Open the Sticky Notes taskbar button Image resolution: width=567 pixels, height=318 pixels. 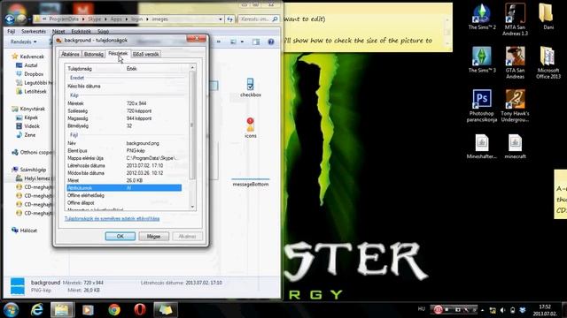pos(166,309)
